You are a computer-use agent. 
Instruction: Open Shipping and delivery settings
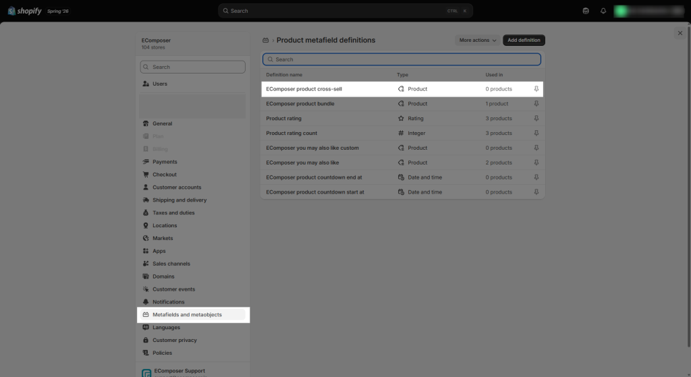192,200
